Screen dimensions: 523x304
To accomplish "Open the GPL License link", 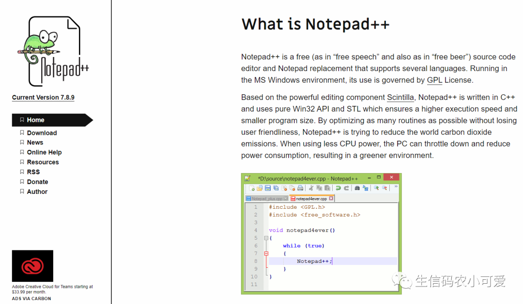I will tap(434, 80).
